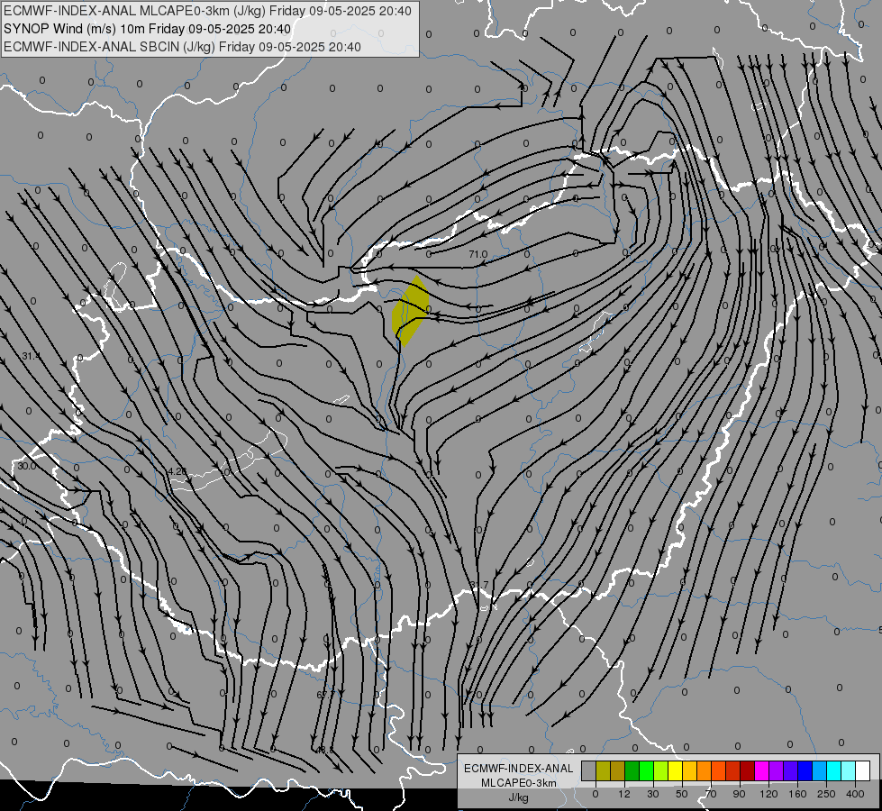Viewport: 882px width, 811px height.
Task: Click the legend tick label 30
Action: pyautogui.click(x=653, y=794)
